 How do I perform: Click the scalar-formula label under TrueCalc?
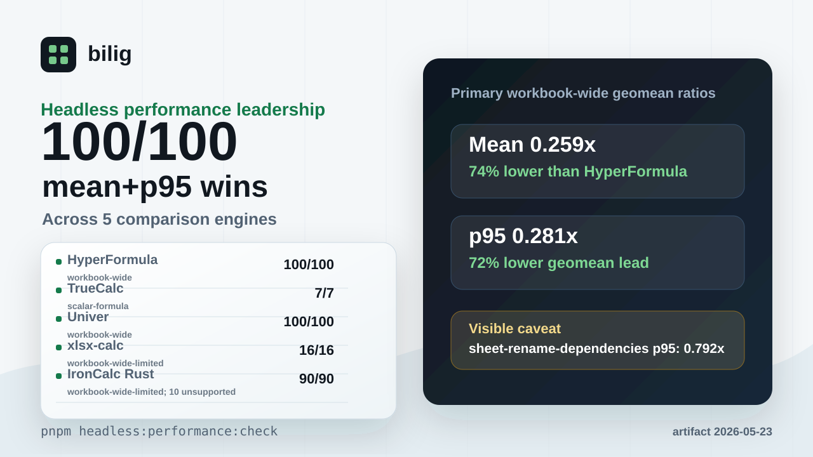click(98, 306)
